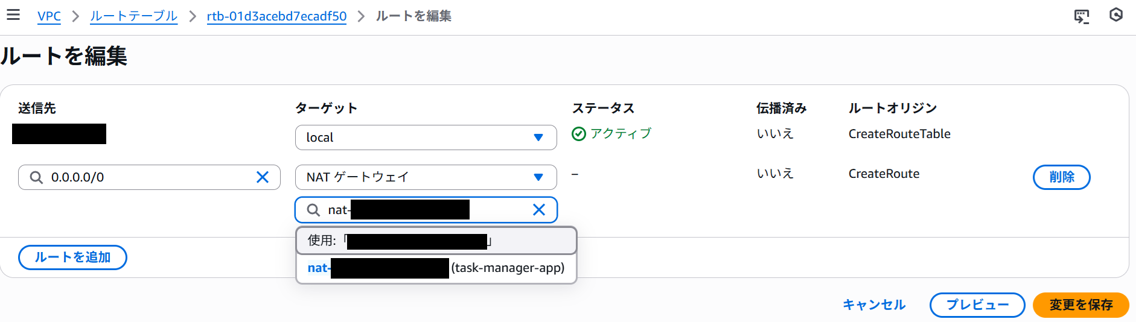Open the hamburger navigation menu
The height and width of the screenshot is (322, 1136).
(x=13, y=15)
